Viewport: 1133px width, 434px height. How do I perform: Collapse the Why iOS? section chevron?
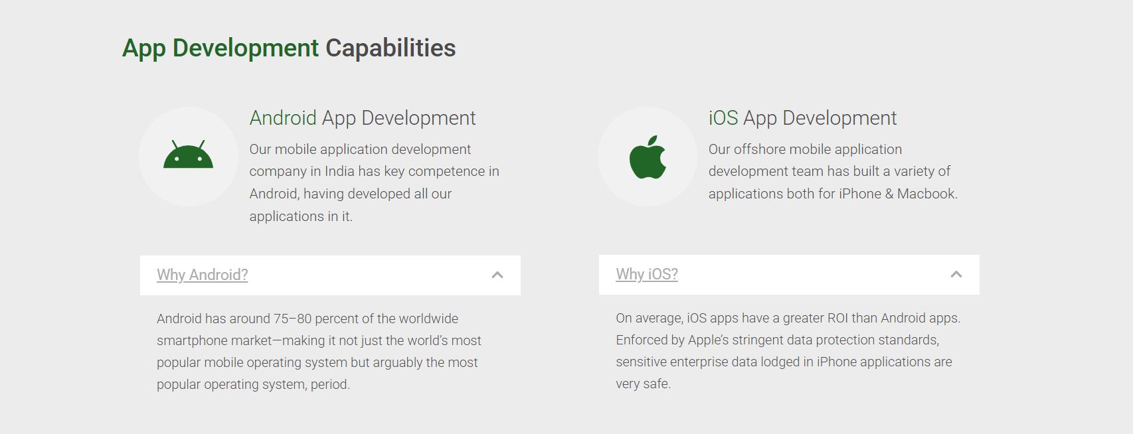pos(956,274)
